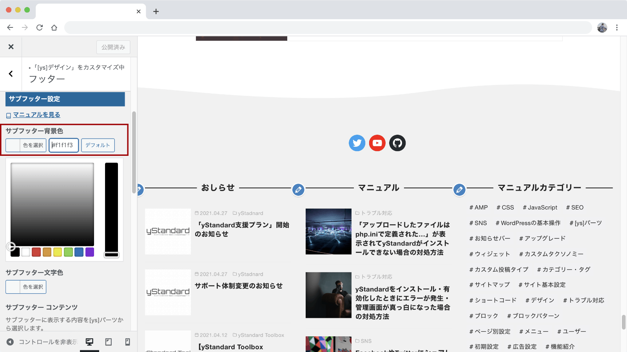Edit the マニュアル widget via pencil icon

tap(298, 190)
